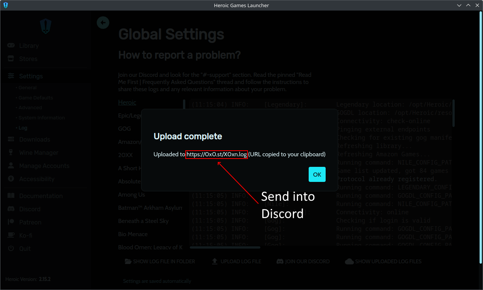
Task: Select Game Defaults settings section
Action: (x=36, y=98)
